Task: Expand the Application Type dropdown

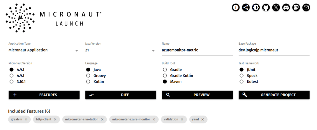Action: click(44, 50)
